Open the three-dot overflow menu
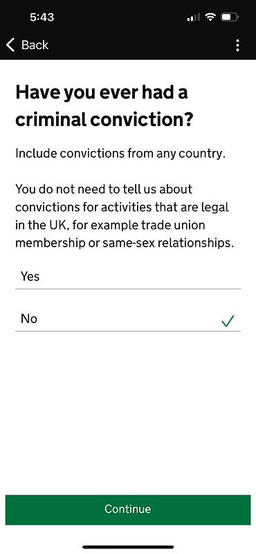Viewport: 256px width, 554px height. (x=237, y=45)
